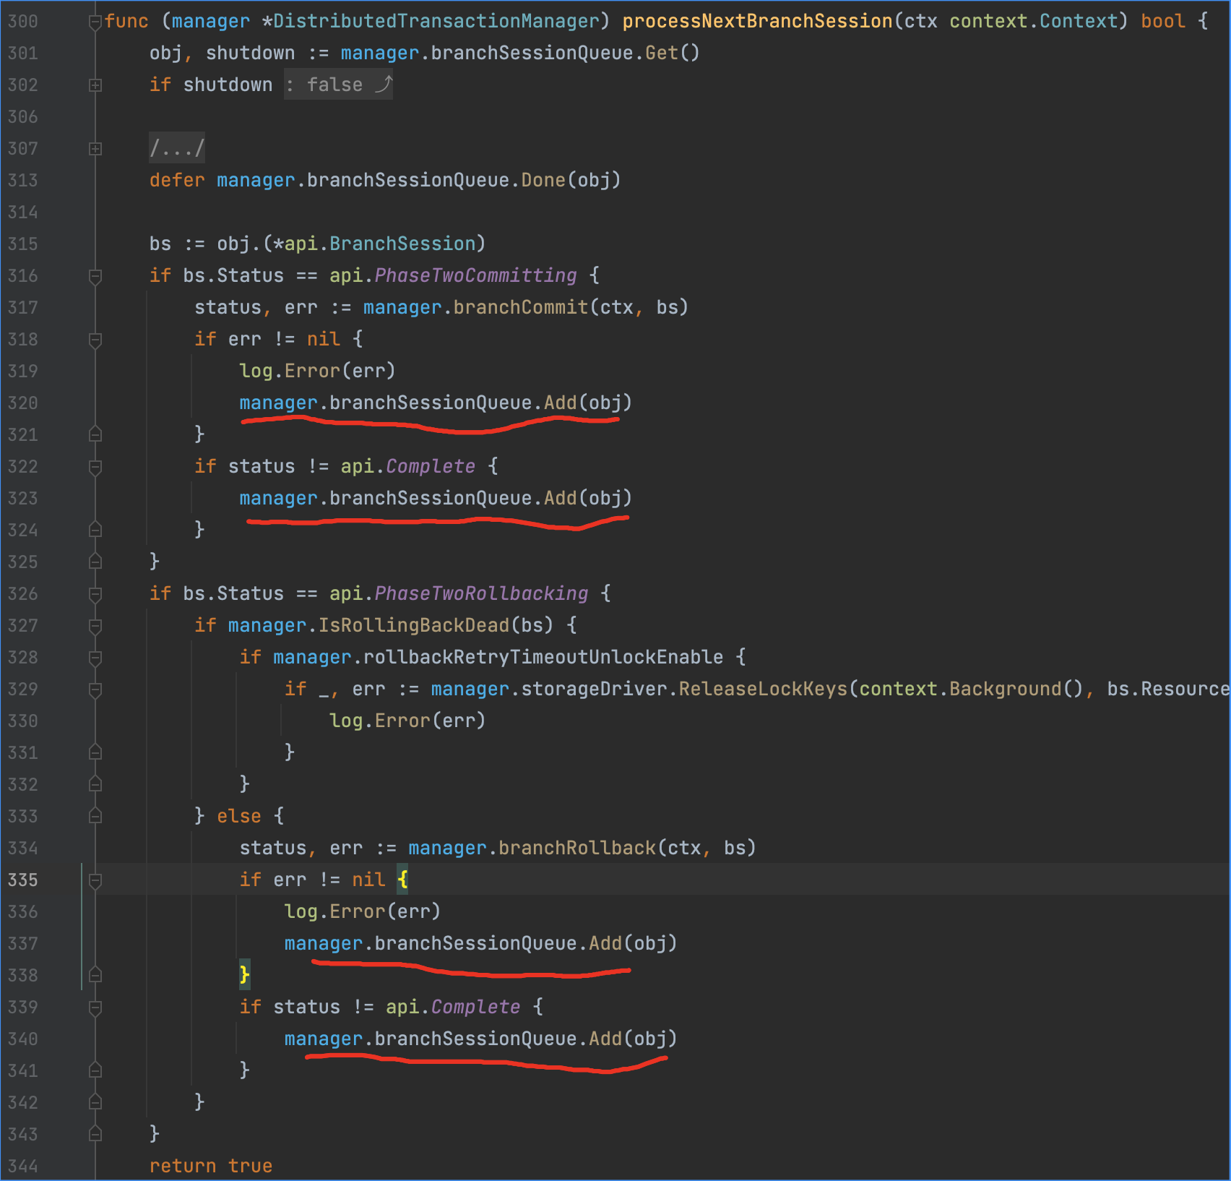
Task: Click the branchRollback call on line 334
Action: click(x=576, y=849)
